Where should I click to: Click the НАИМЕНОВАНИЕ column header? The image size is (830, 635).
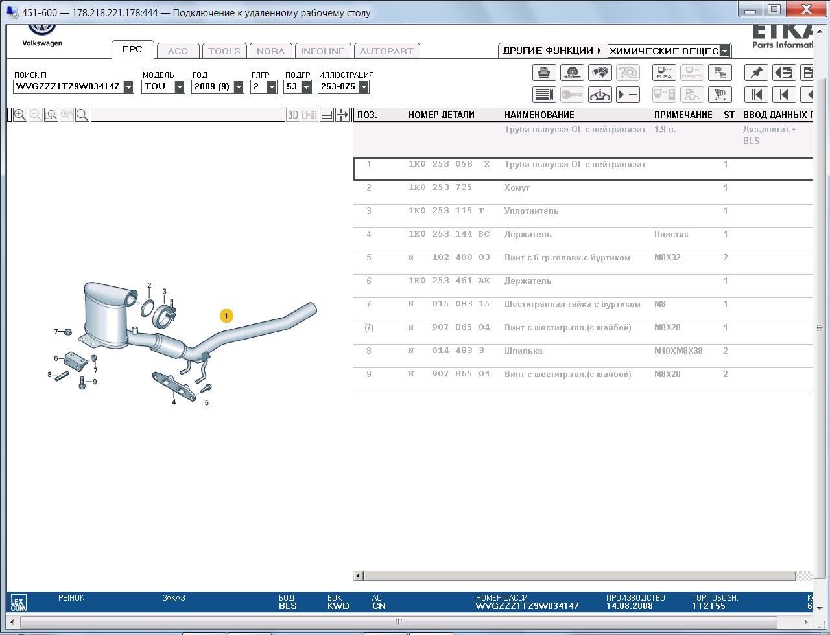pyautogui.click(x=539, y=115)
